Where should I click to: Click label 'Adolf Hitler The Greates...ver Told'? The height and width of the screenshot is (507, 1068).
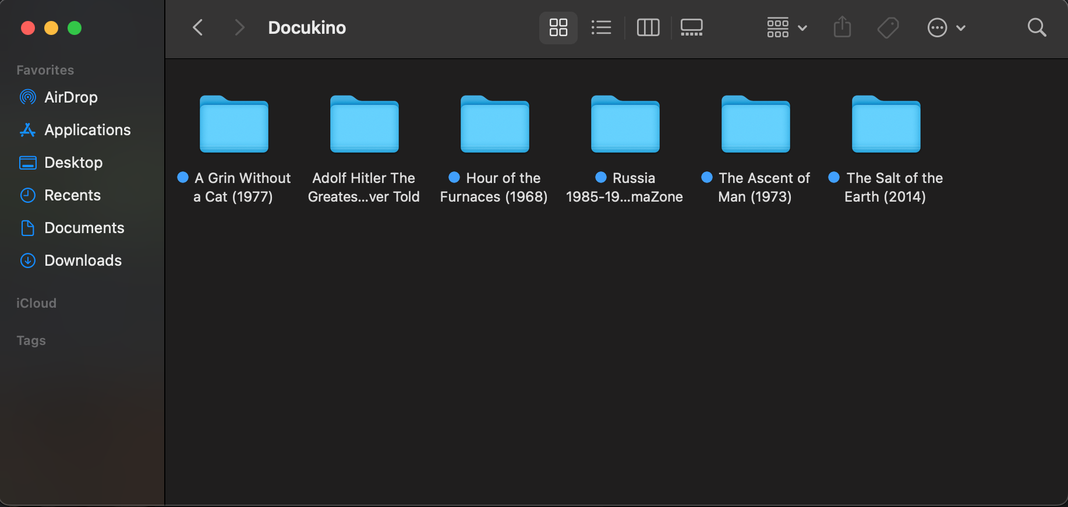364,187
